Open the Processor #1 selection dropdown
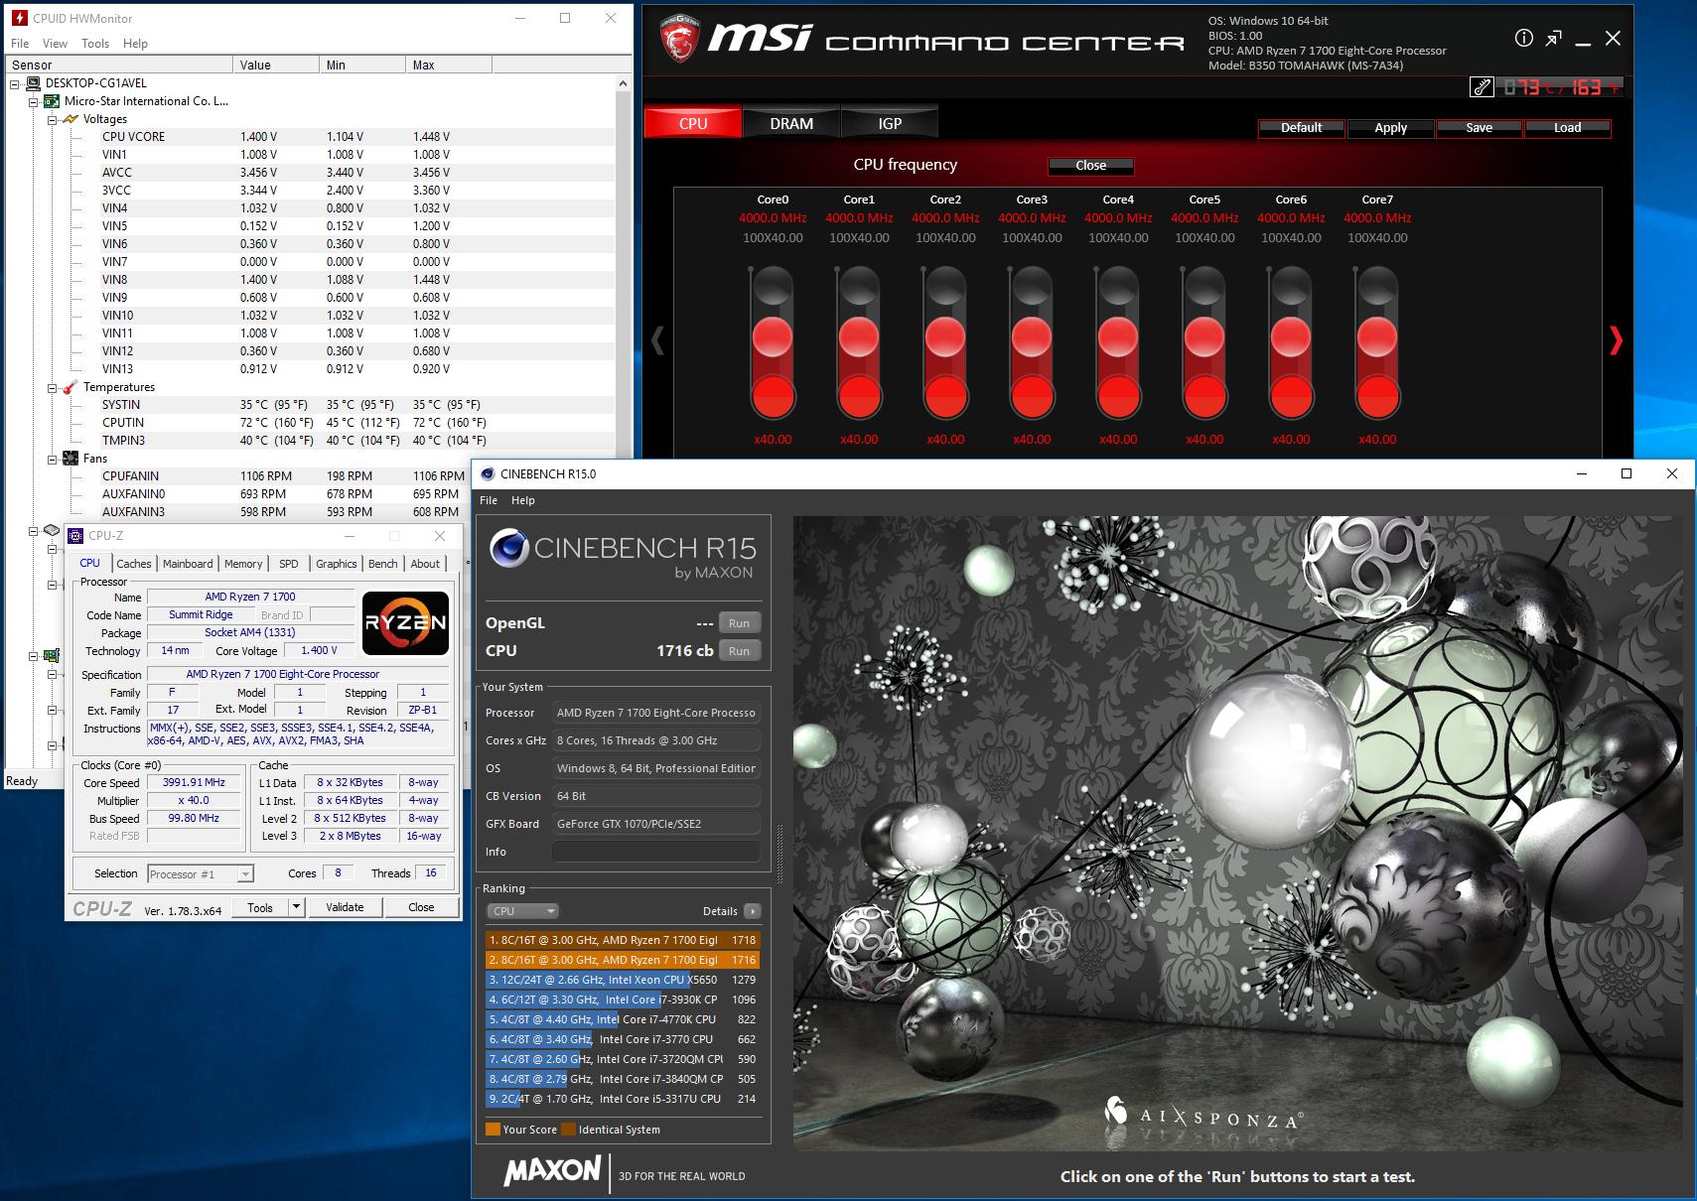This screenshot has width=1697, height=1201. (x=201, y=873)
